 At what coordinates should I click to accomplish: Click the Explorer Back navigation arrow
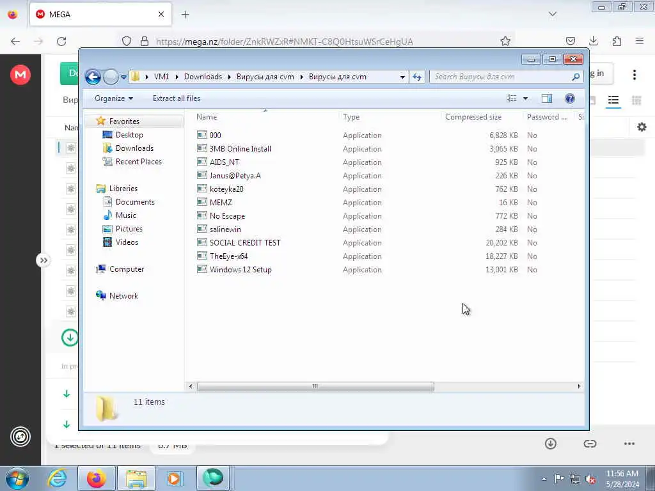pyautogui.click(x=93, y=77)
